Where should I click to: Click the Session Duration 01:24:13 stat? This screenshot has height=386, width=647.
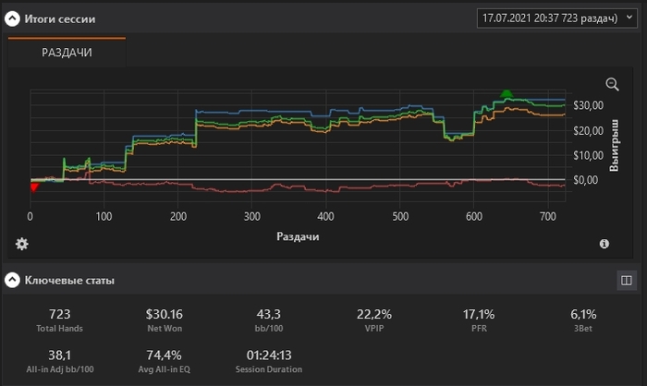269,361
